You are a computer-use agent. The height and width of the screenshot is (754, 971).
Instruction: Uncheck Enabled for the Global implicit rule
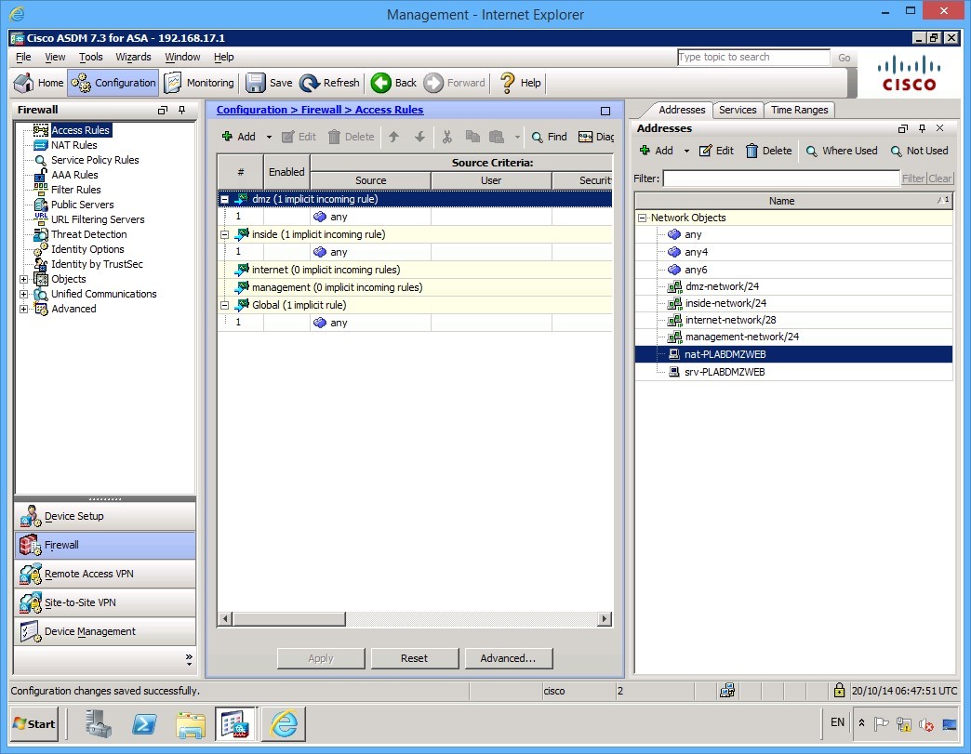pyautogui.click(x=286, y=322)
